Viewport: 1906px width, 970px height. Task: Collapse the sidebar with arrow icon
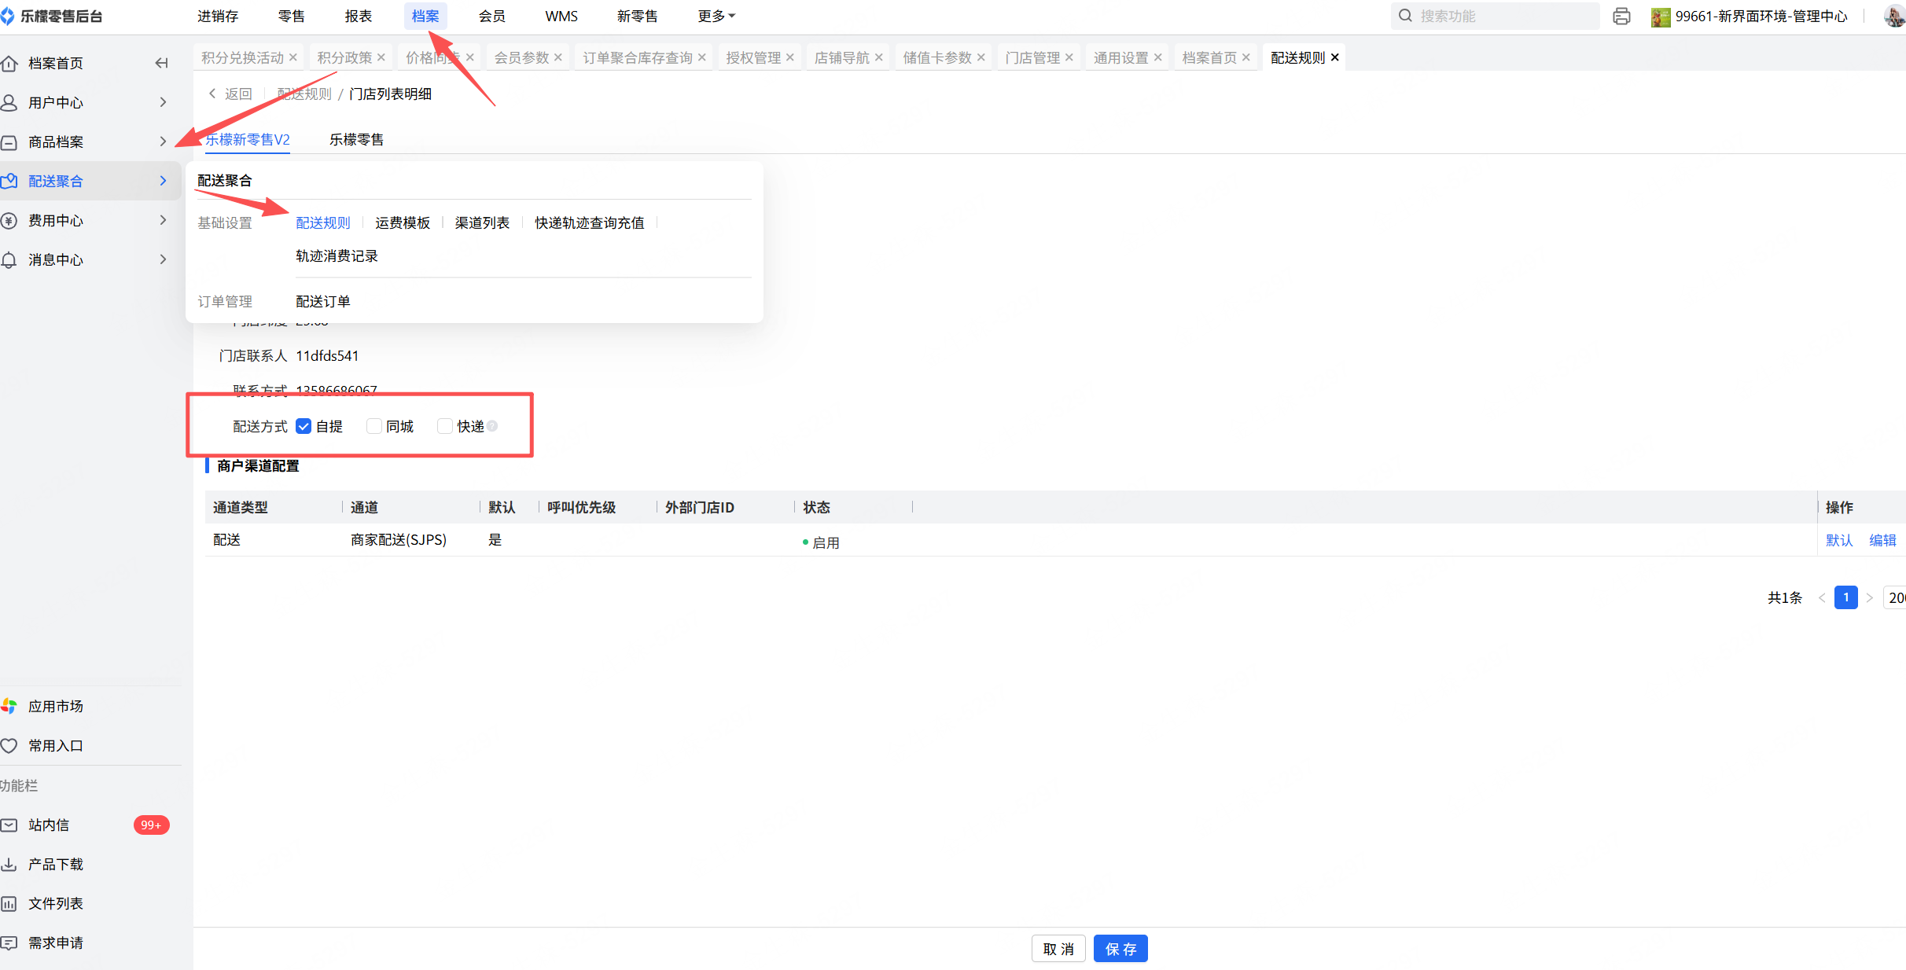coord(162,63)
